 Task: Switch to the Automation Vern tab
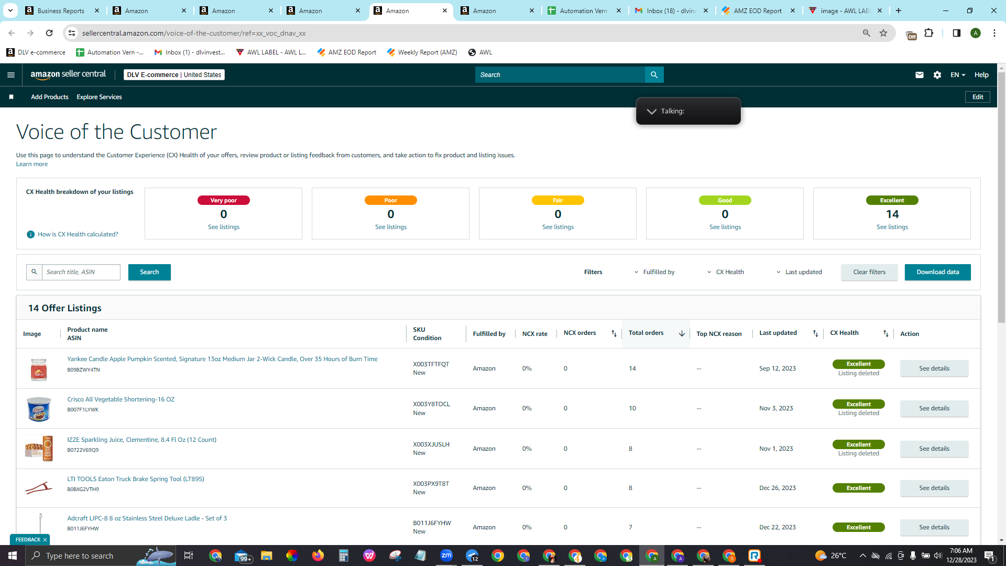click(x=584, y=10)
